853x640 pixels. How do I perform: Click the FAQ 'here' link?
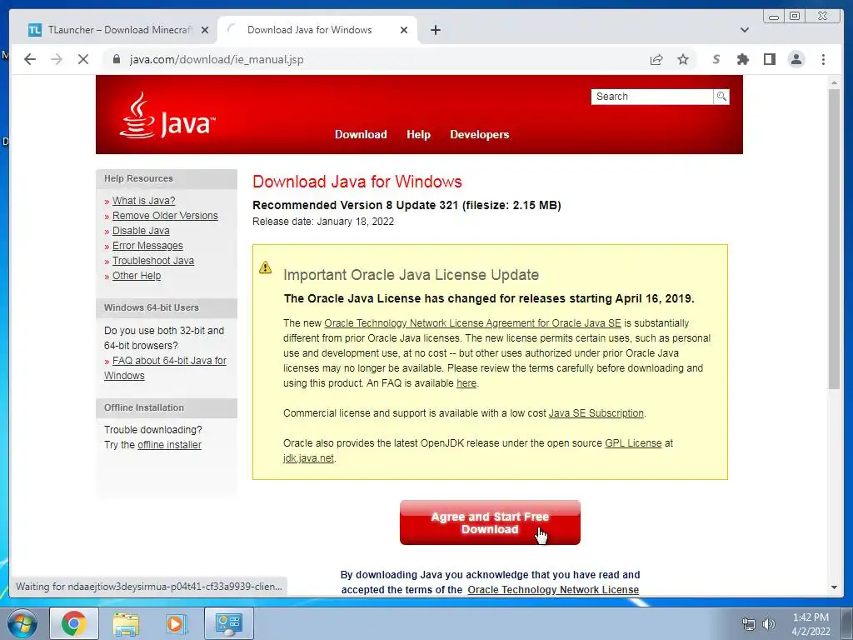tap(466, 383)
